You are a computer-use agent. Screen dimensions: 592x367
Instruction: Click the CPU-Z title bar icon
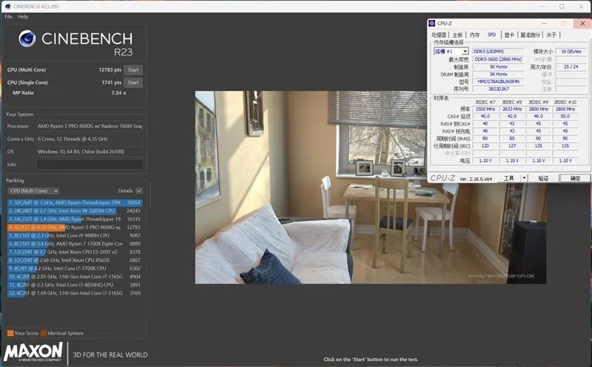(434, 24)
